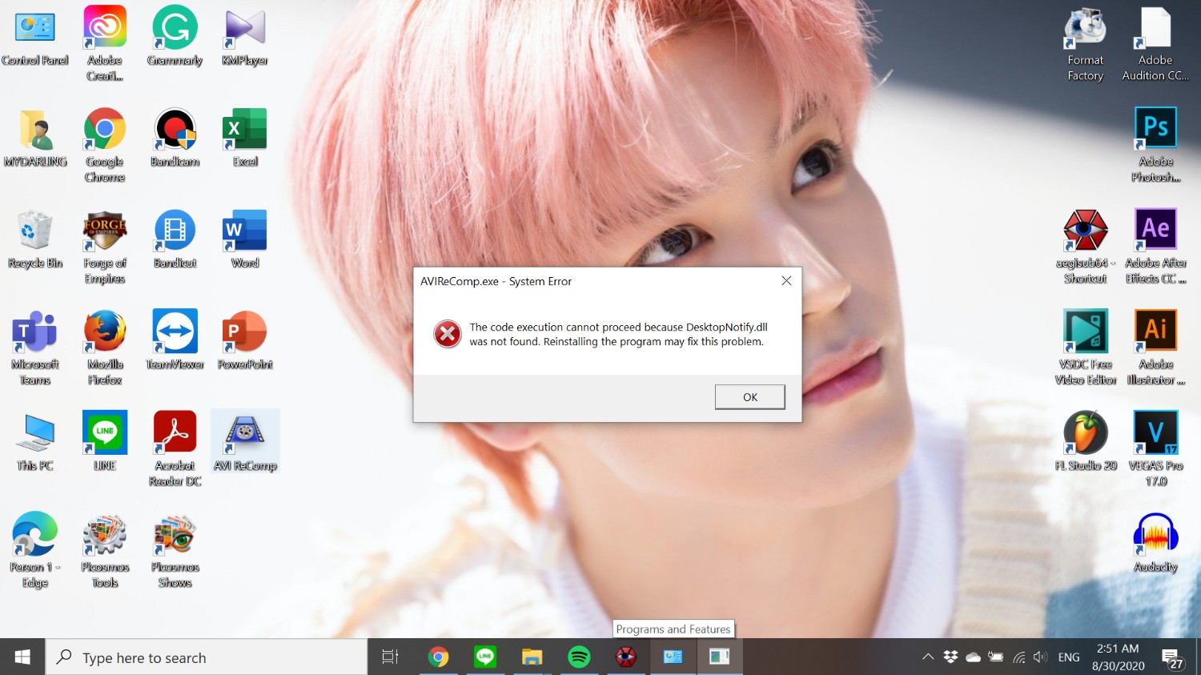1201x675 pixels.
Task: Open the Wi-Fi network tray icon
Action: coord(1018,657)
